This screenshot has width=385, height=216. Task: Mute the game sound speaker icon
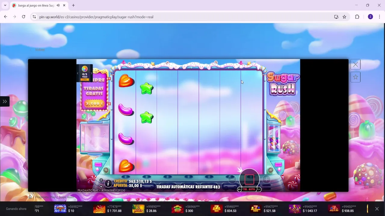(101, 186)
